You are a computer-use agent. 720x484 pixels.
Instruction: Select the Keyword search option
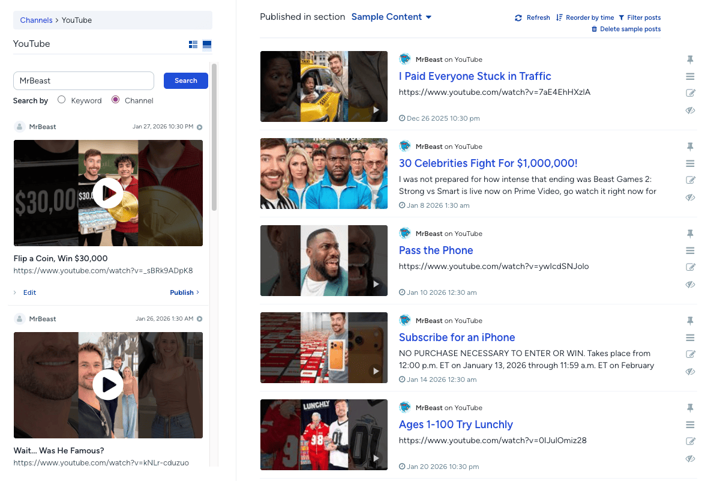click(x=61, y=100)
